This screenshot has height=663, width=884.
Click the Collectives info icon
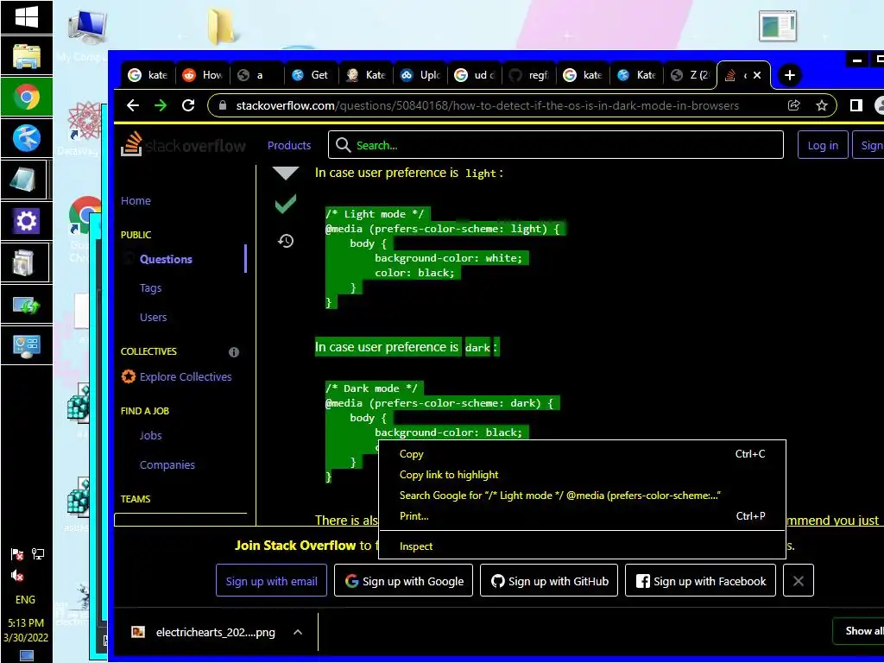tap(234, 352)
